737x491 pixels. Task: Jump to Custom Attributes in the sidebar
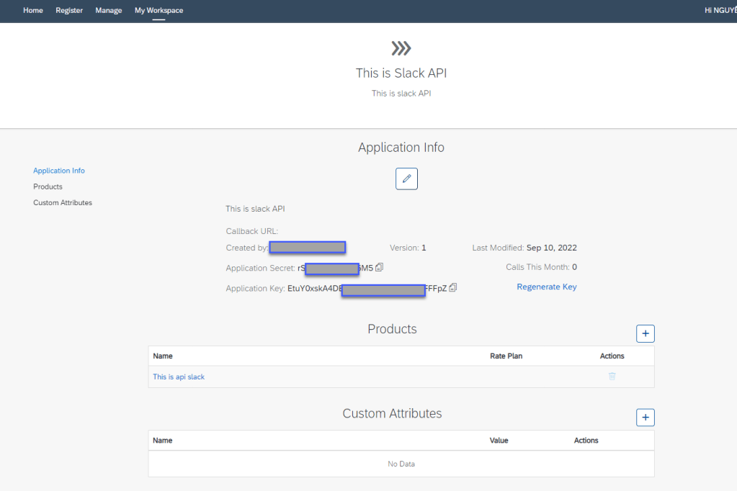coord(63,203)
